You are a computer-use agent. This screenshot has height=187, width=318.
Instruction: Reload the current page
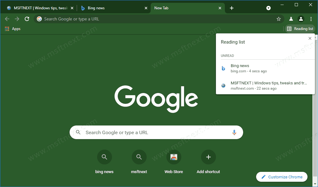point(27,19)
